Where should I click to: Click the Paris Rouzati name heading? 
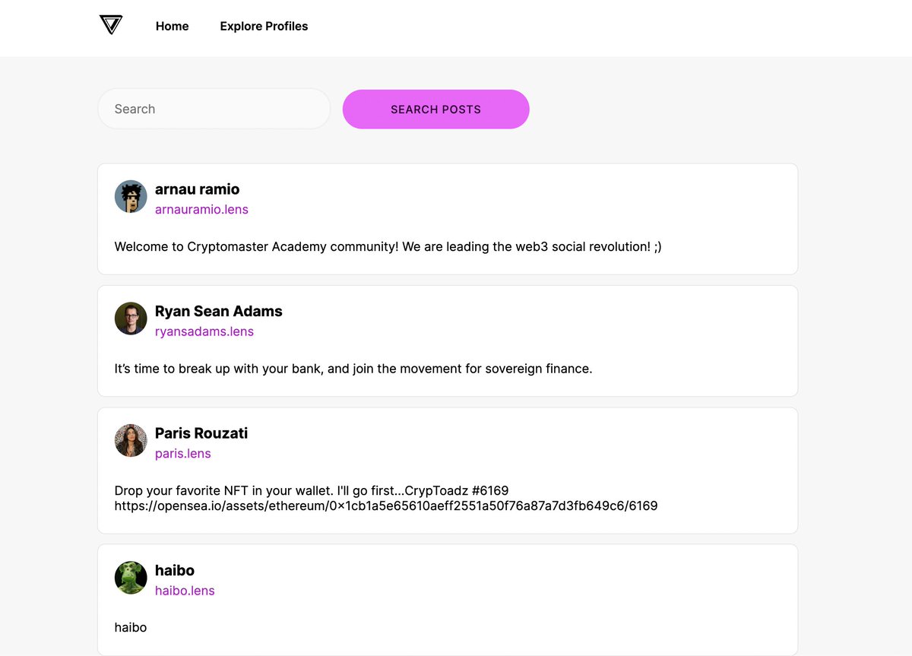[x=201, y=433]
